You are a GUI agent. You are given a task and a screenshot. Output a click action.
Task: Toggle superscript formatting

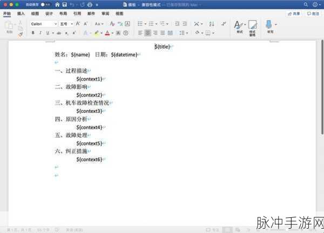tap(74, 33)
